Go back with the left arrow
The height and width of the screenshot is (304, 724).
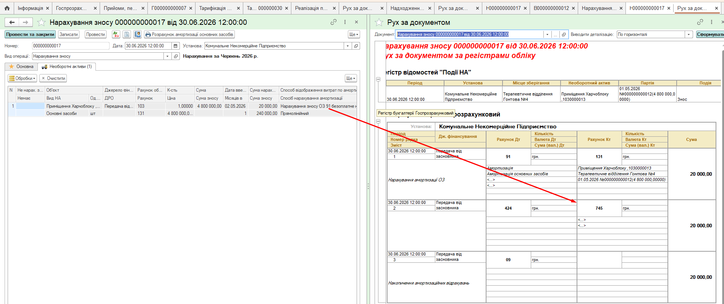[12, 22]
